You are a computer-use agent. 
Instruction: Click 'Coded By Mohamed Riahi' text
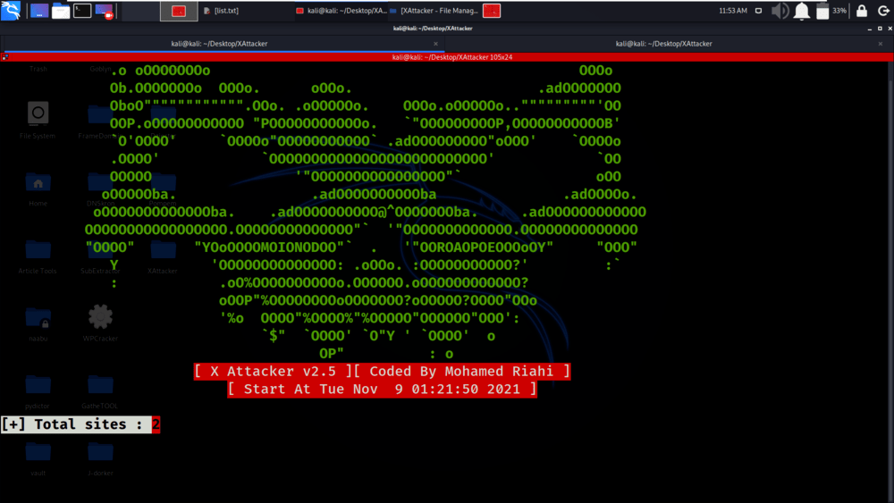tap(462, 372)
